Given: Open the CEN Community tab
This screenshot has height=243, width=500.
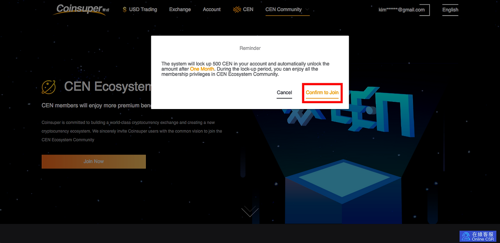Looking at the screenshot, I should (x=284, y=9).
